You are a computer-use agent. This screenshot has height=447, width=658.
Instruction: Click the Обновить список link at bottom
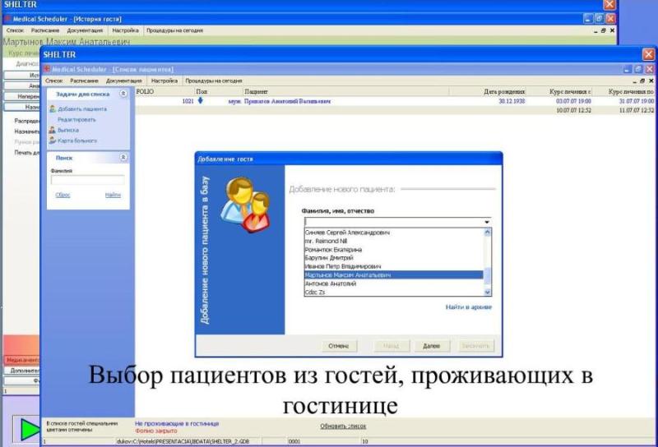click(343, 426)
